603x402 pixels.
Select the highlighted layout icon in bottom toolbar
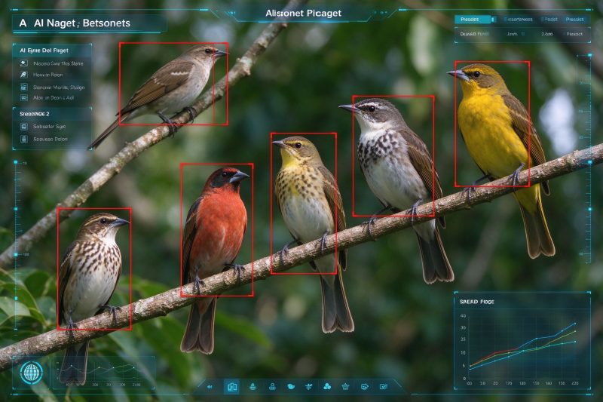coord(232,387)
